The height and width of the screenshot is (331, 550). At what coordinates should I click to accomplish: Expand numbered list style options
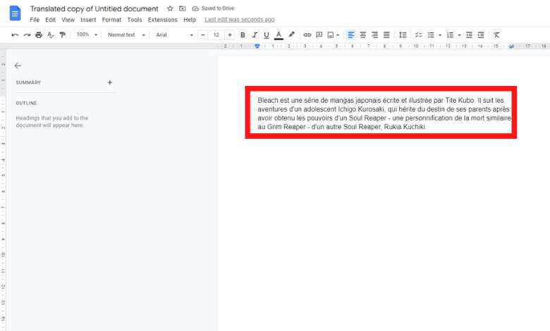(459, 35)
